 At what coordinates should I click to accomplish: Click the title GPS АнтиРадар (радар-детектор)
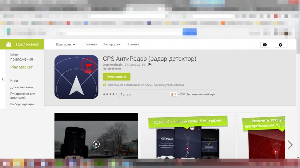(149, 59)
